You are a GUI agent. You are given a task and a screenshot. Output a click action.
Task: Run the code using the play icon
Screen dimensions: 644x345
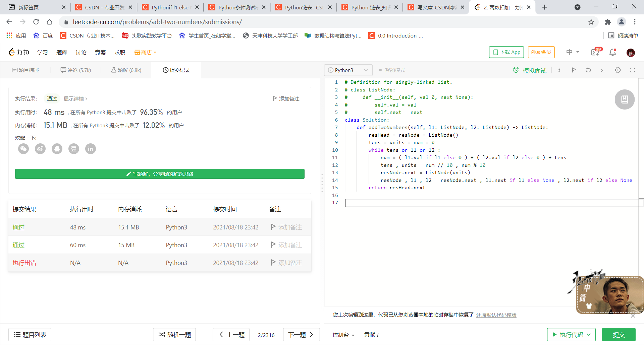pyautogui.click(x=574, y=70)
